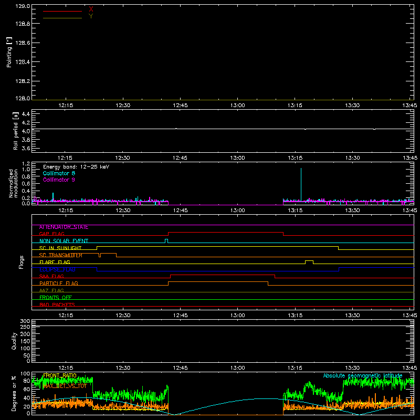This screenshot has height=420, width=420.
Task: Click the SC_TRANSMITTER flag label
Action: [61, 255]
